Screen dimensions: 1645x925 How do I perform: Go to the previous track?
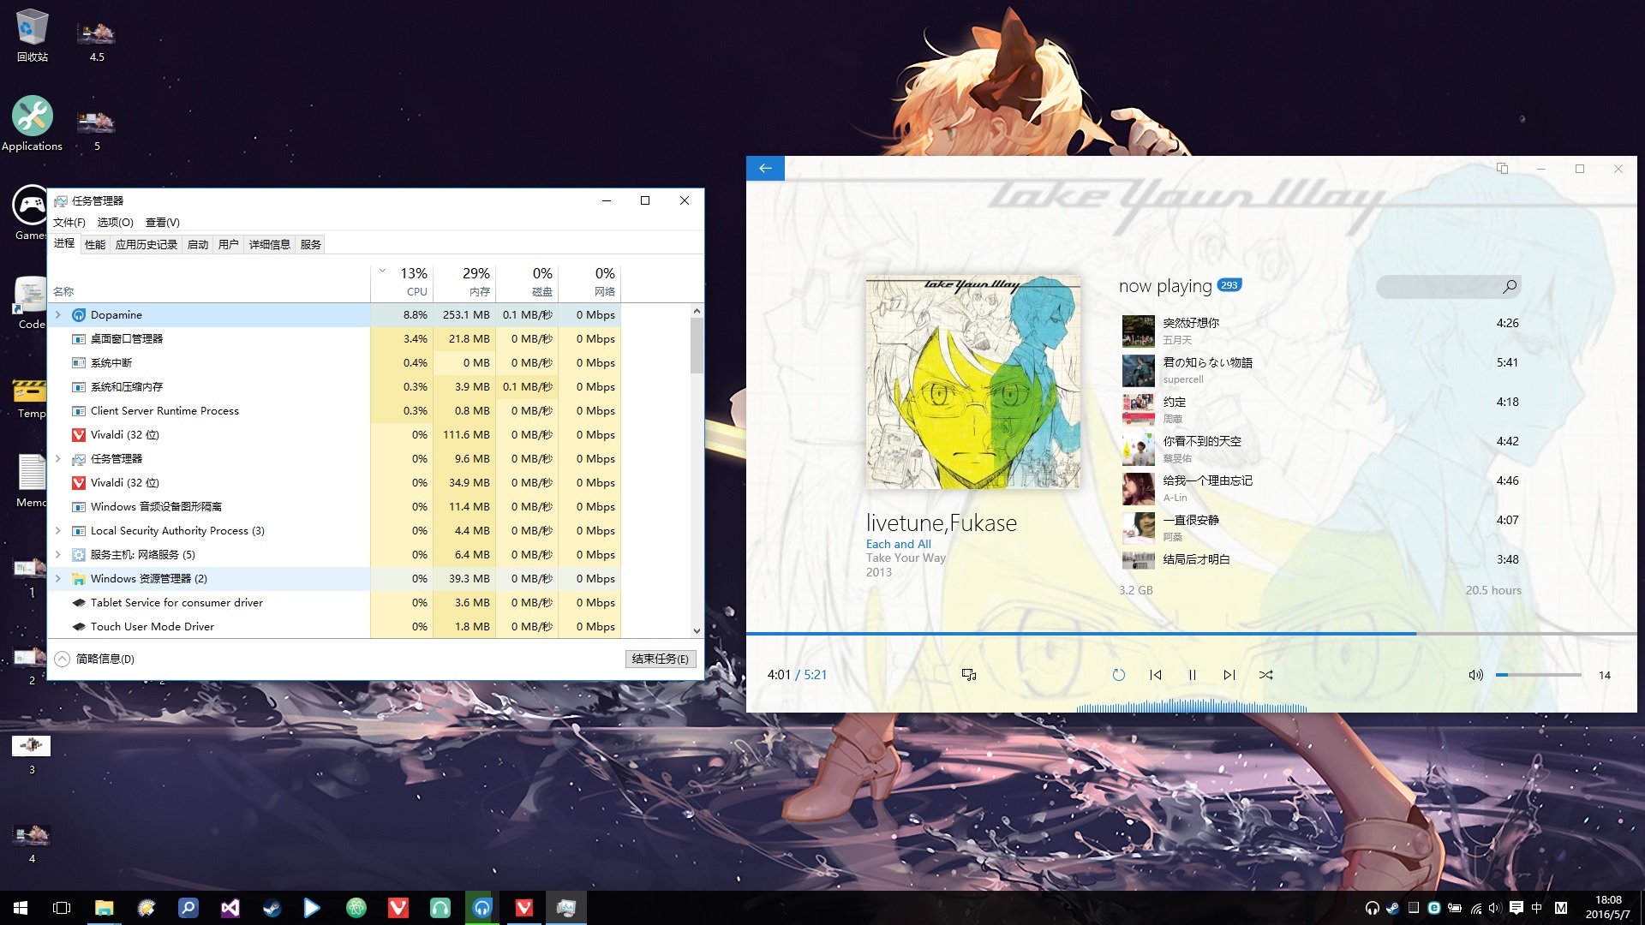[x=1155, y=675]
